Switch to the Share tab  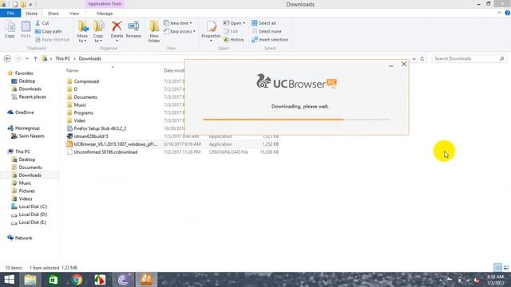[x=53, y=14]
